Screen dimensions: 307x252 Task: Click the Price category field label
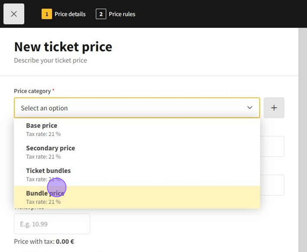pos(32,91)
